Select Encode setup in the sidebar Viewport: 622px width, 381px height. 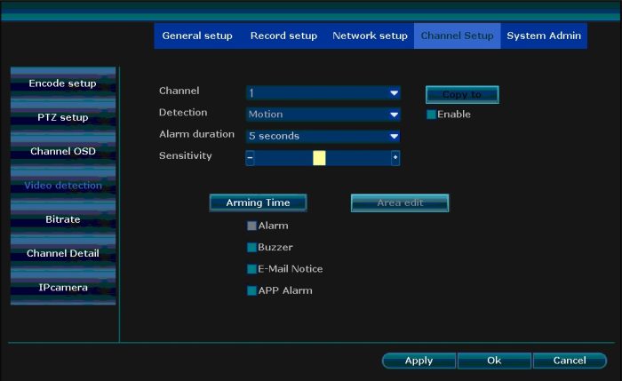pyautogui.click(x=63, y=83)
